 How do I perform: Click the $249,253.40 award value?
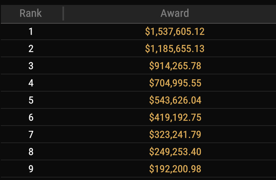[x=175, y=152]
